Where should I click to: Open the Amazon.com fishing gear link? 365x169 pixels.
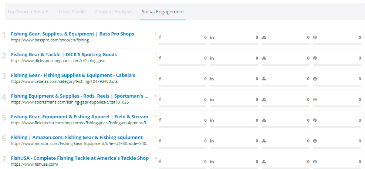click(77, 137)
